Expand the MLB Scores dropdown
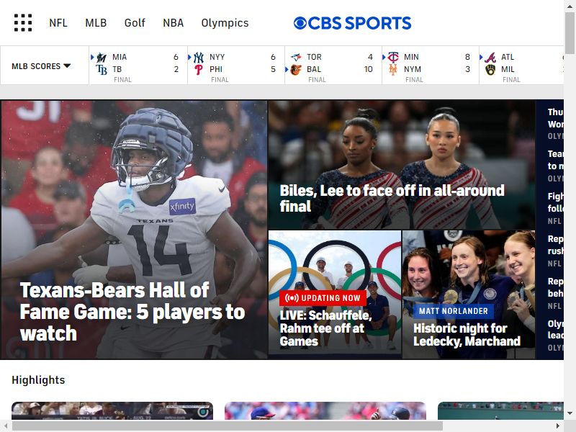The image size is (576, 432). pos(41,66)
